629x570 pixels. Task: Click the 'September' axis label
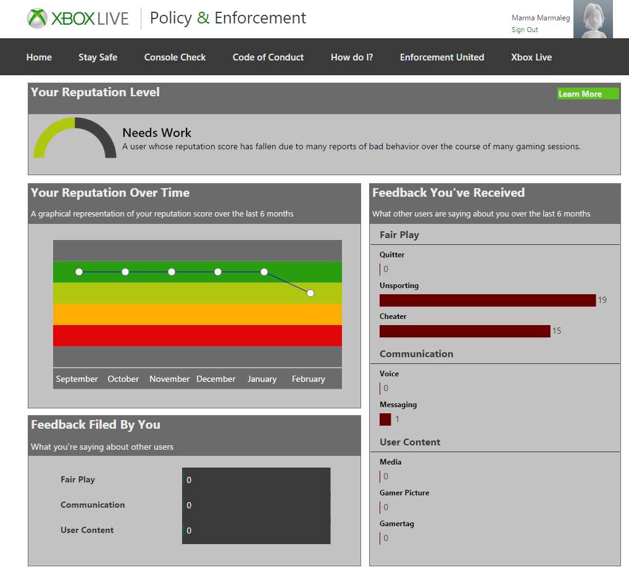point(77,379)
